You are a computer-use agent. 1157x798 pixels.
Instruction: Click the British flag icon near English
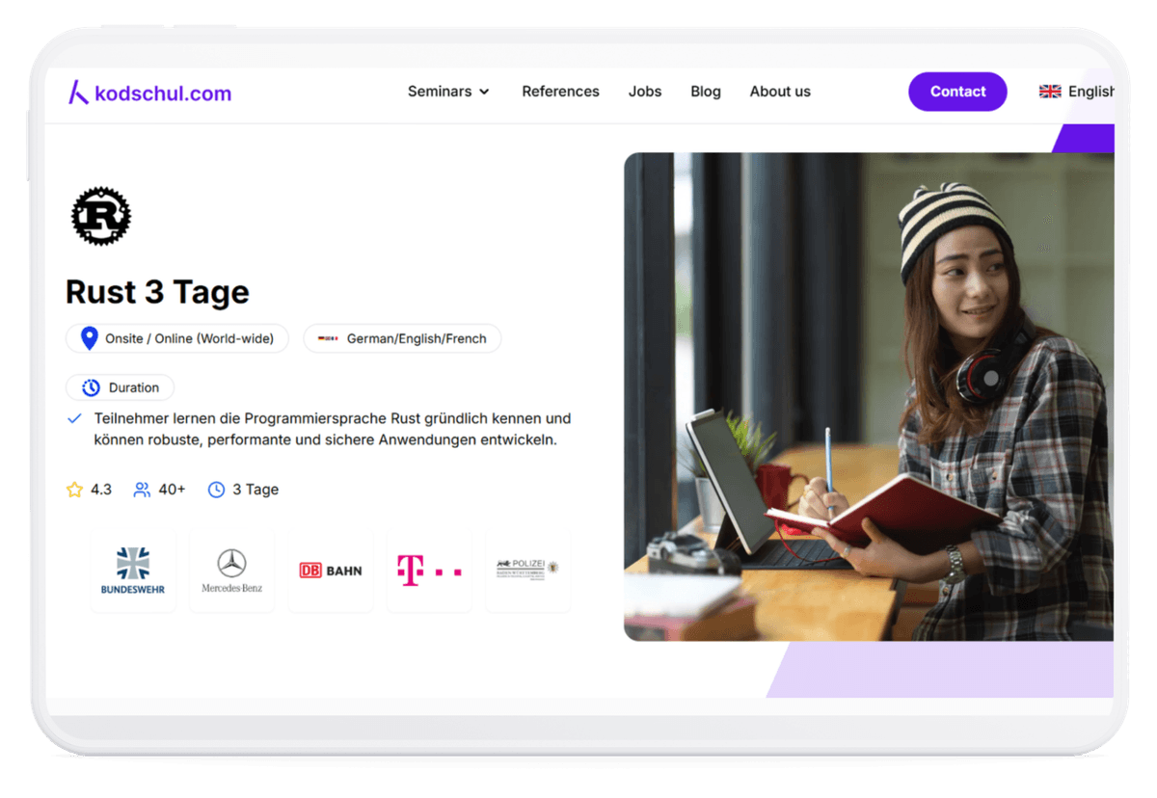coord(1050,91)
